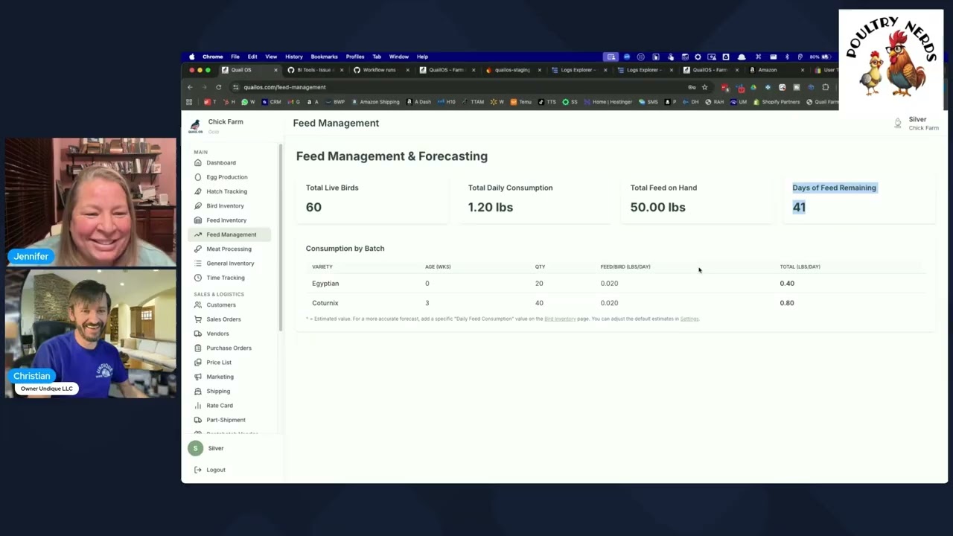Click Jennifer's webcam video tile
Screen dimensions: 953x536
coord(91,202)
